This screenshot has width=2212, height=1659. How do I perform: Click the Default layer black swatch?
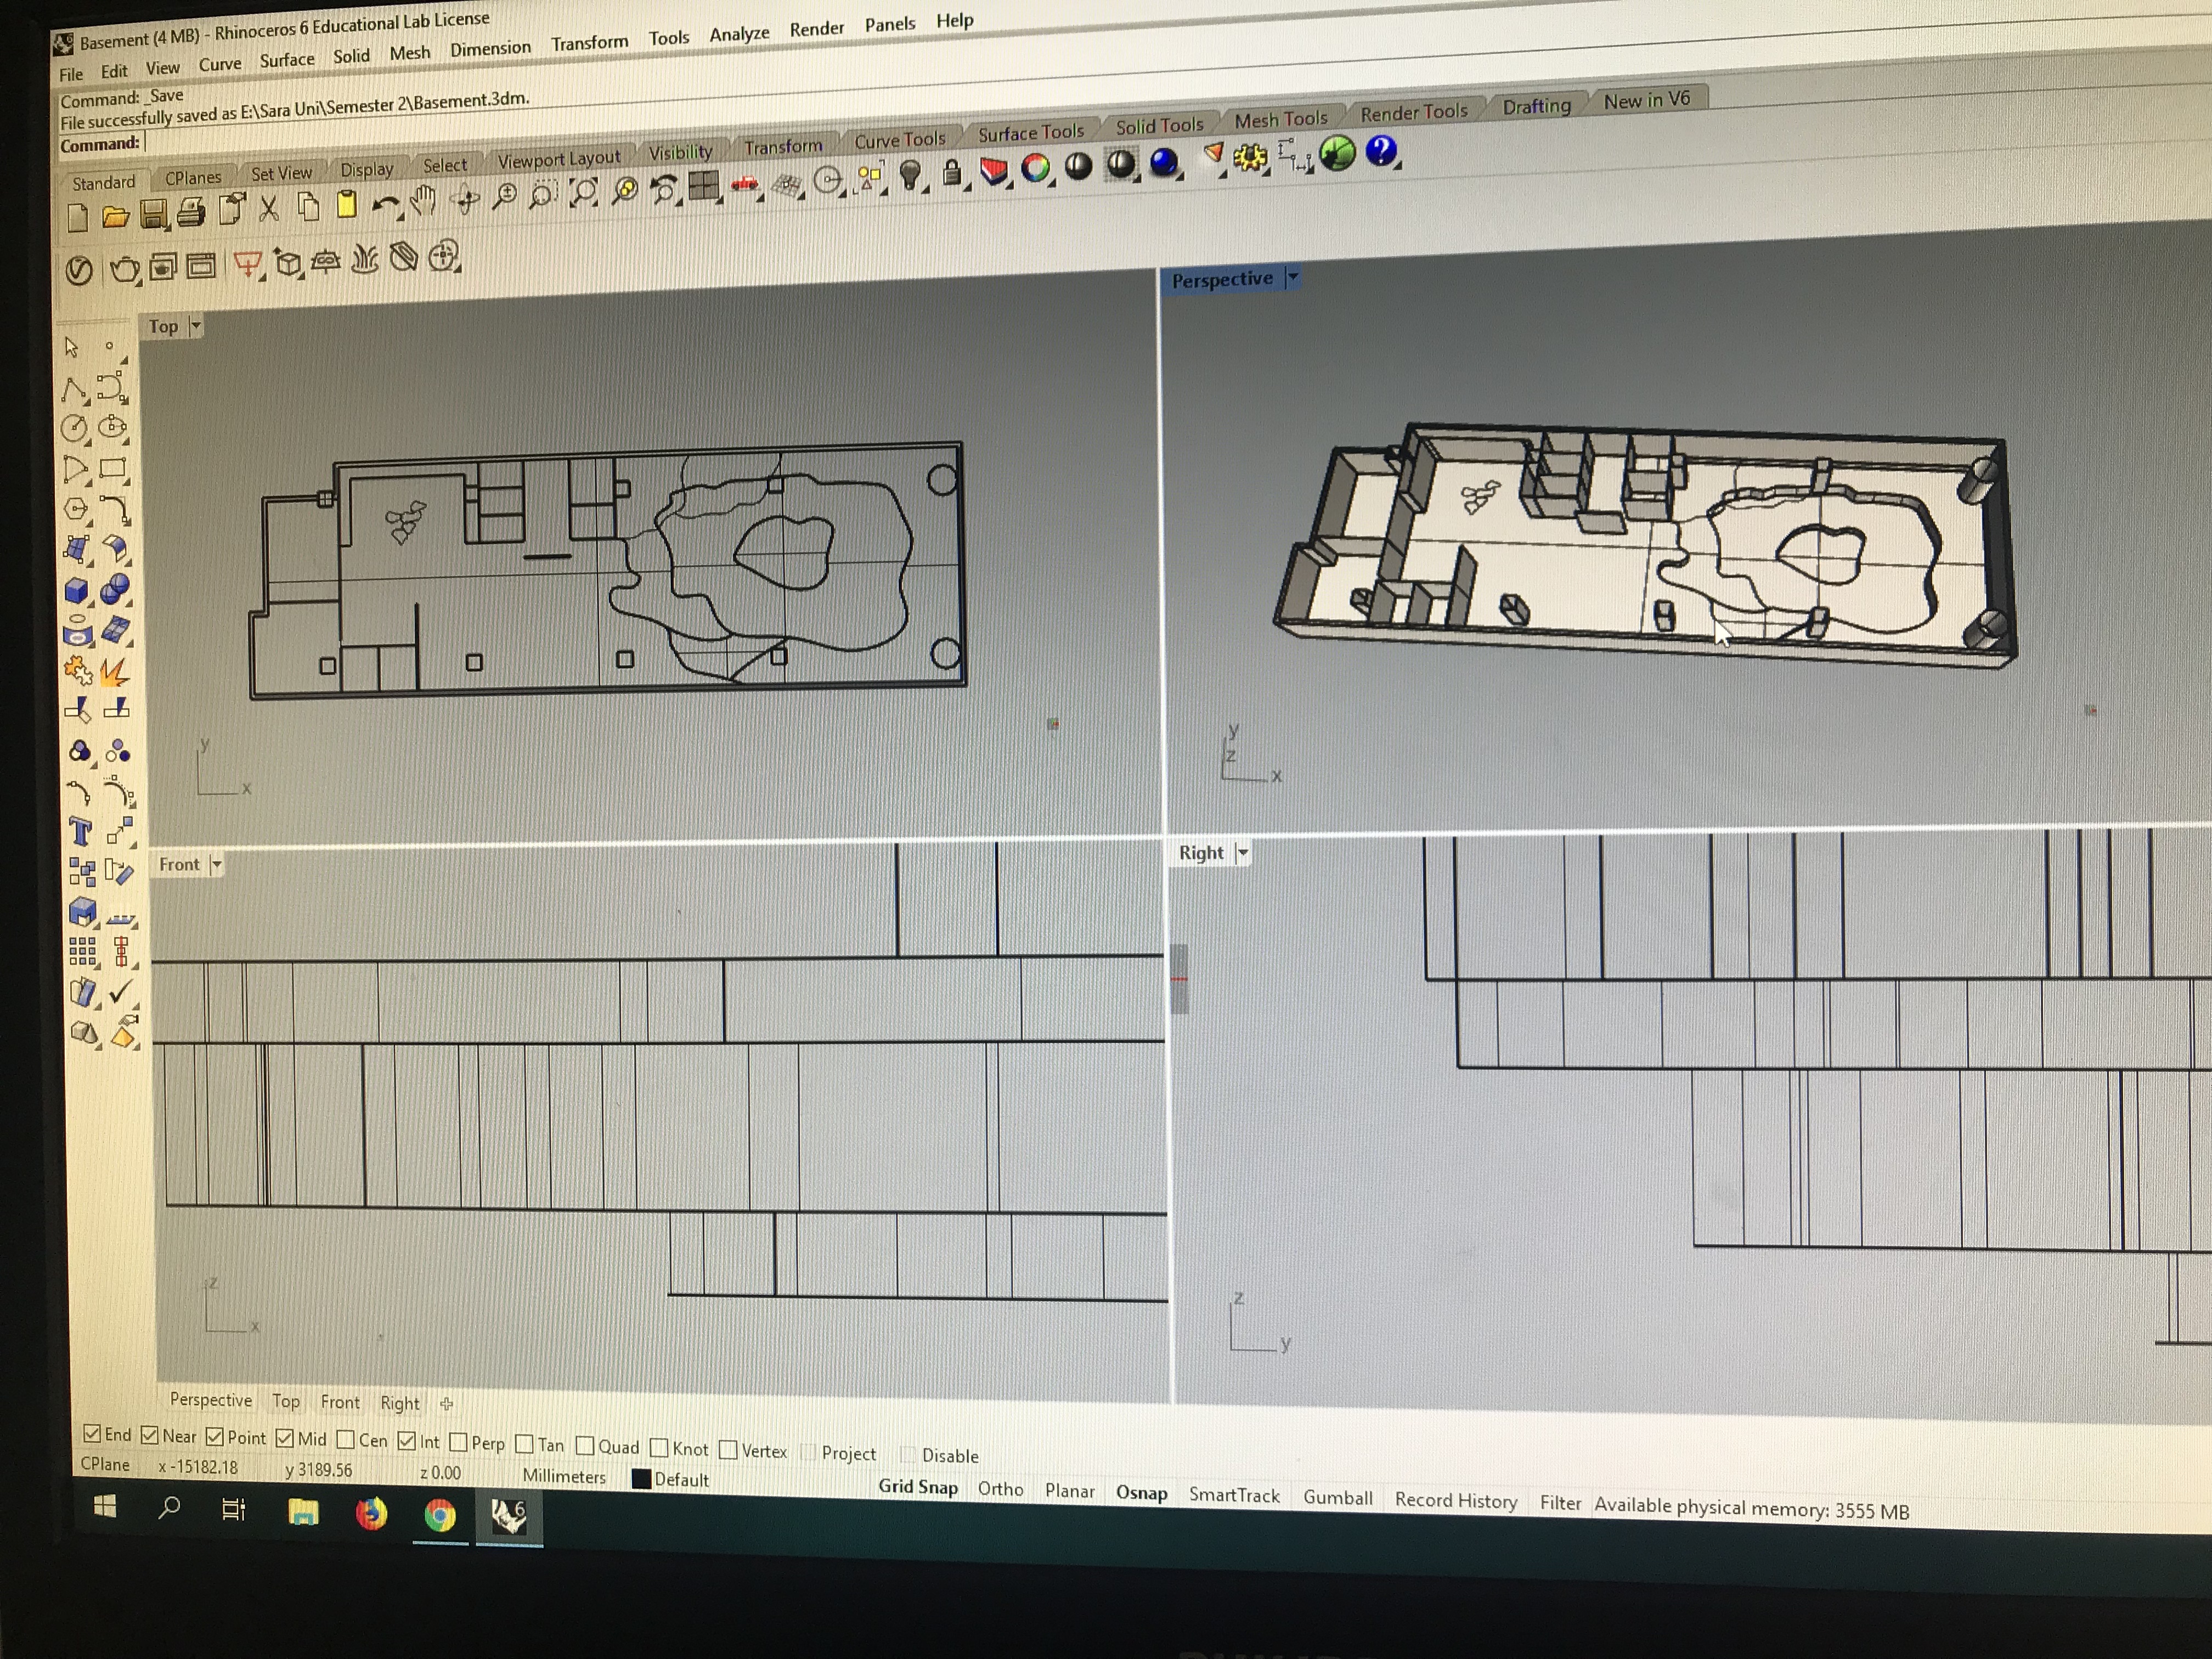[x=642, y=1478]
